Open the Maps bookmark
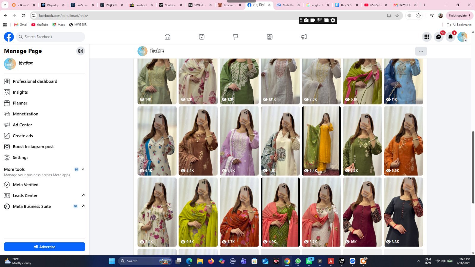Image resolution: width=475 pixels, height=267 pixels. [59, 25]
